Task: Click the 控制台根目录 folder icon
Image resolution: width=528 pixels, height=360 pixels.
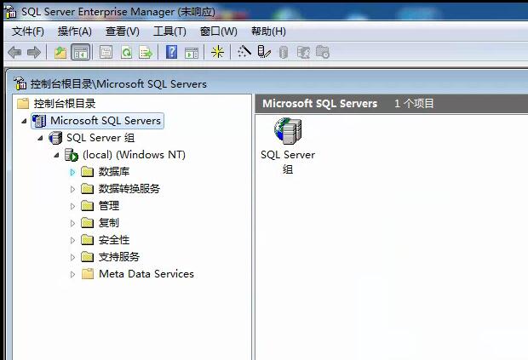Action: click(x=23, y=103)
